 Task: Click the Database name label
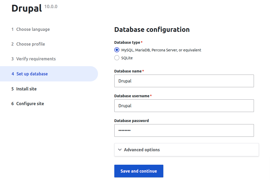128,71
